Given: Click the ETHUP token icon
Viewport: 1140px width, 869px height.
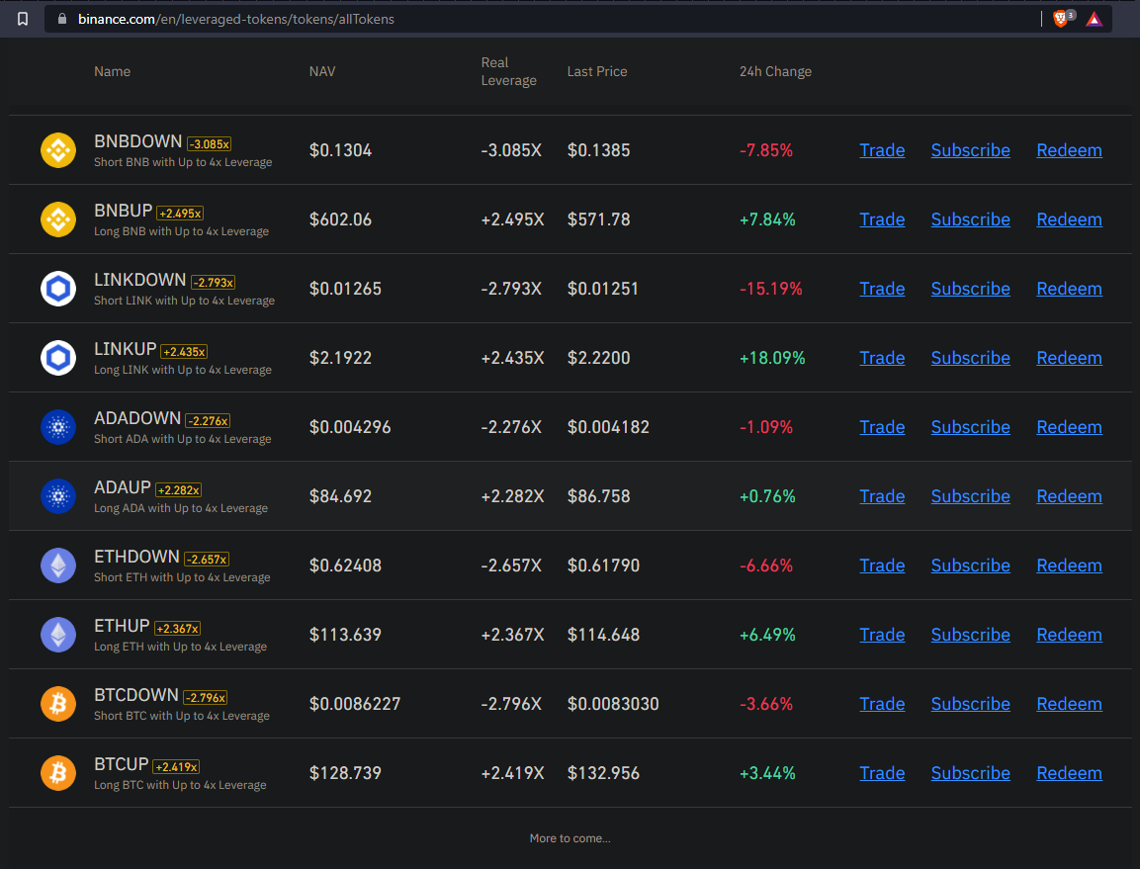Looking at the screenshot, I should (x=58, y=634).
